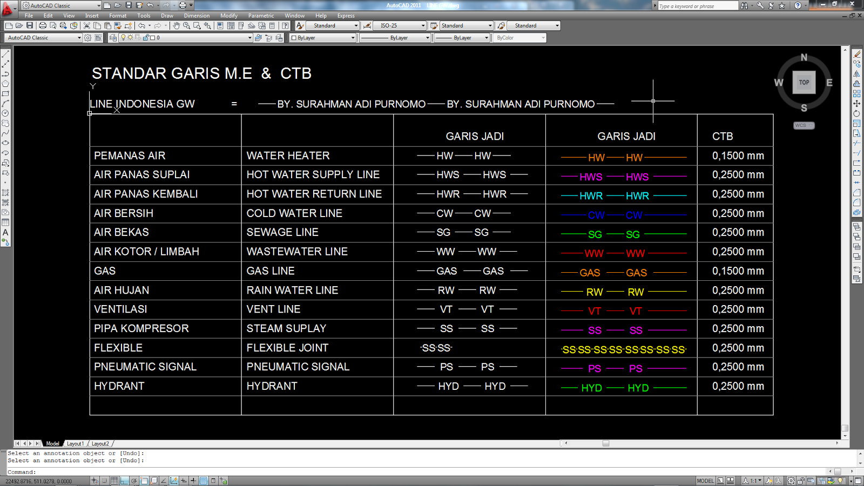Toggle the layer 0 lock padlock icon

[146, 38]
